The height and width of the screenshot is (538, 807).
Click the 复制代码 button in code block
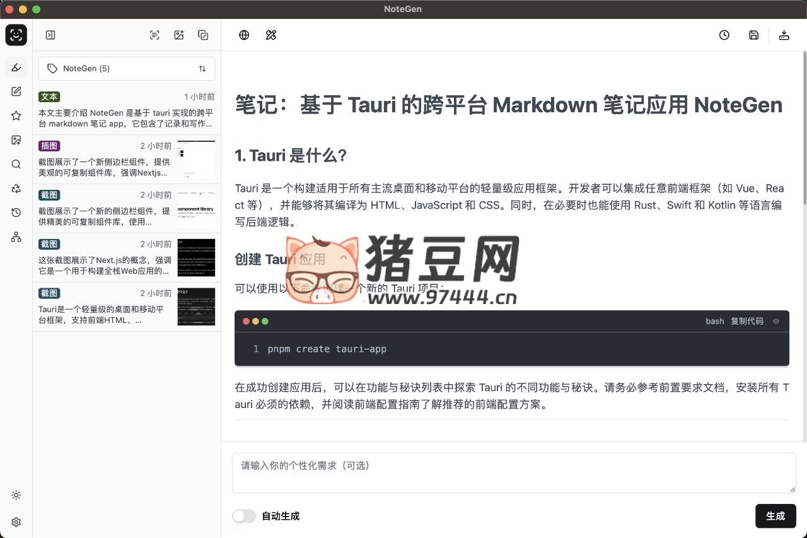tap(747, 321)
